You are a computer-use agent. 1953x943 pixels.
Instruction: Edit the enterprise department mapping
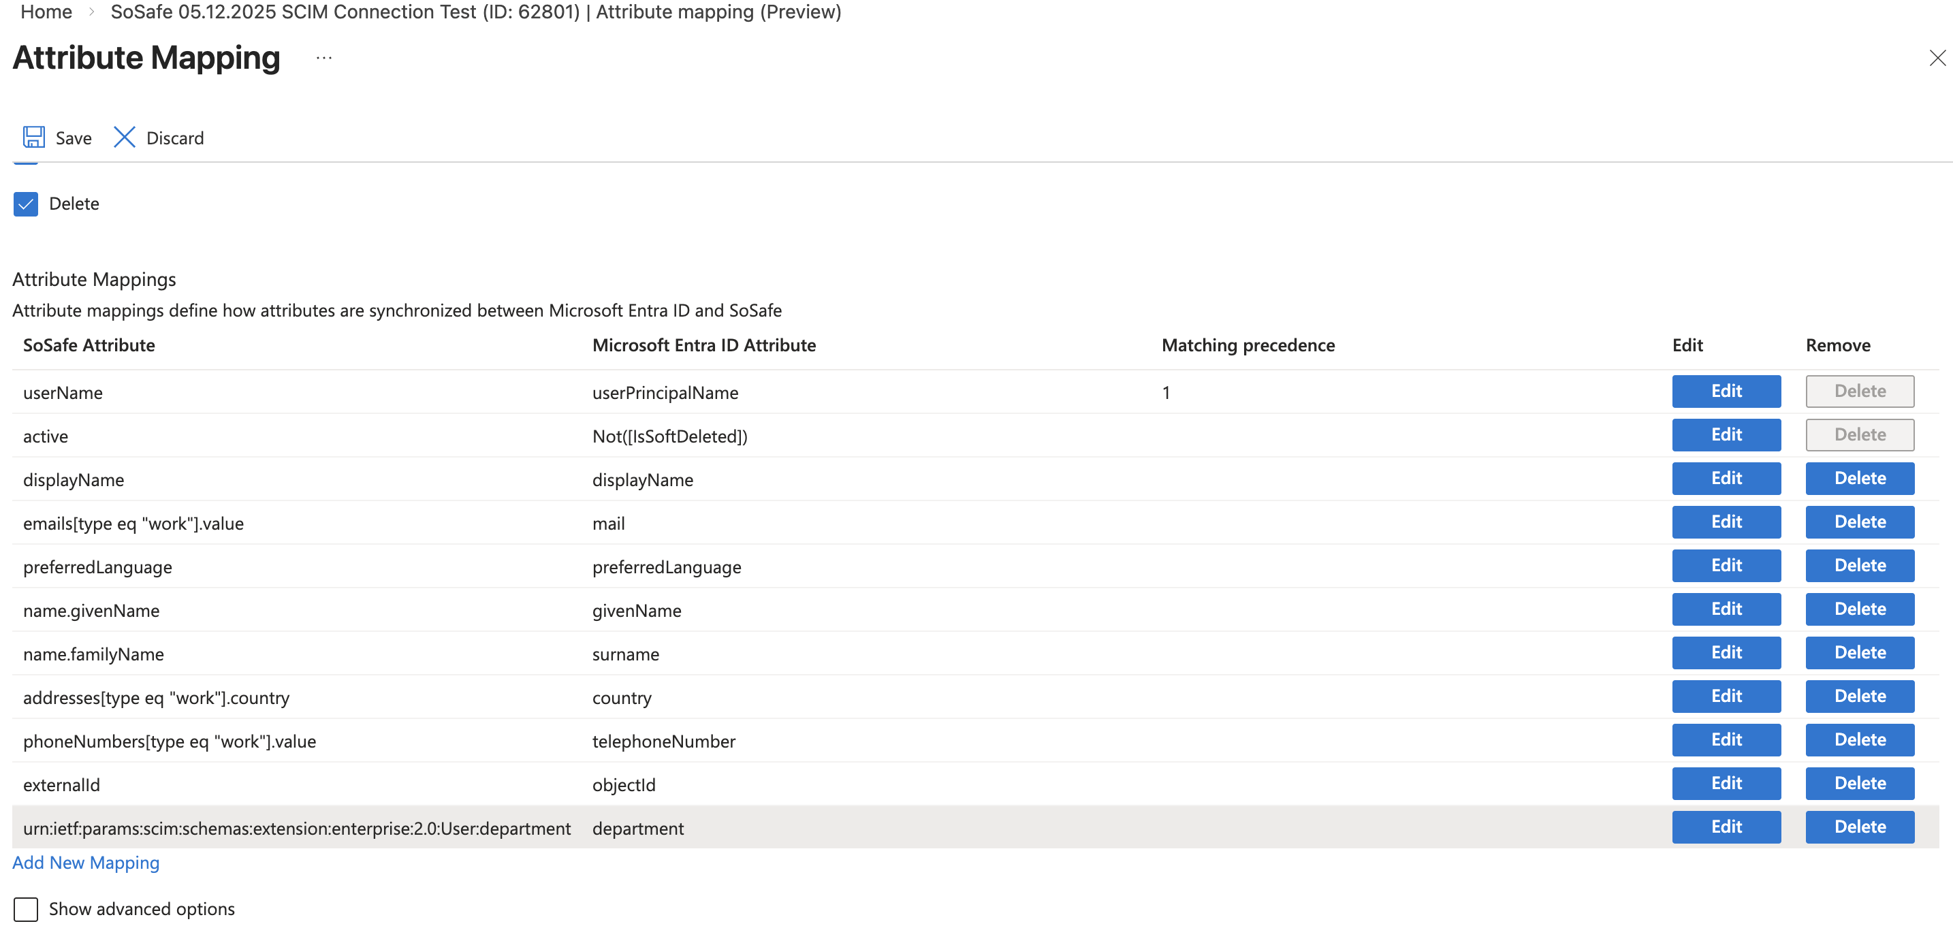(x=1726, y=827)
